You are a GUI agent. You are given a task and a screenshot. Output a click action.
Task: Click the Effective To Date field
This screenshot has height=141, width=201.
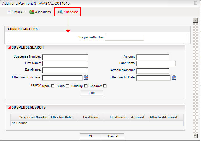(153, 78)
